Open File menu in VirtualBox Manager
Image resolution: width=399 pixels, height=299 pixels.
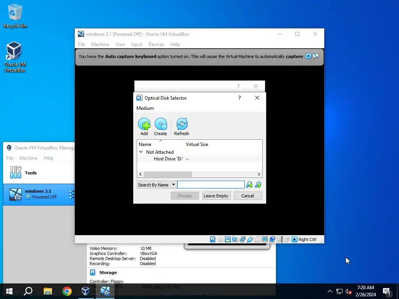(x=10, y=158)
